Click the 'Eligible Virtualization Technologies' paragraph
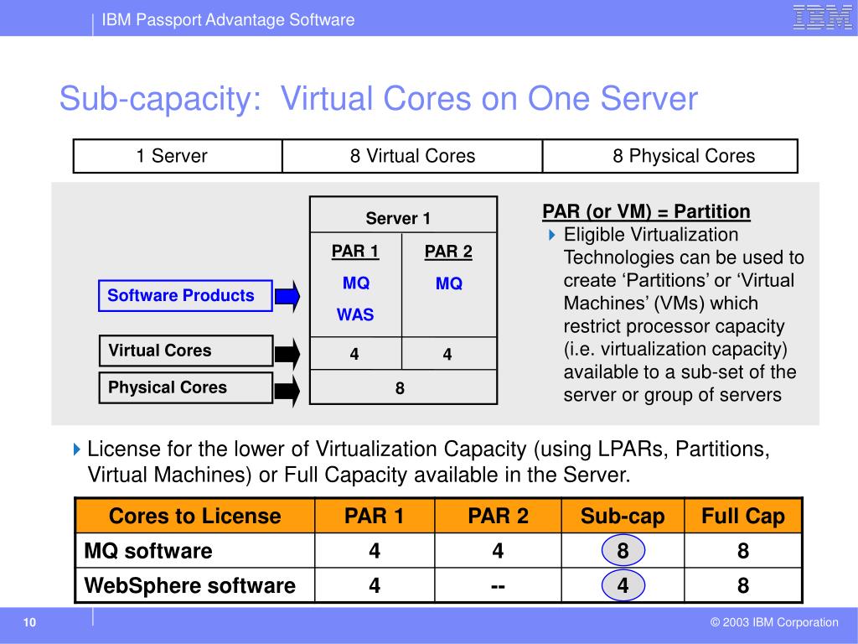The width and height of the screenshot is (858, 644). coord(684,315)
